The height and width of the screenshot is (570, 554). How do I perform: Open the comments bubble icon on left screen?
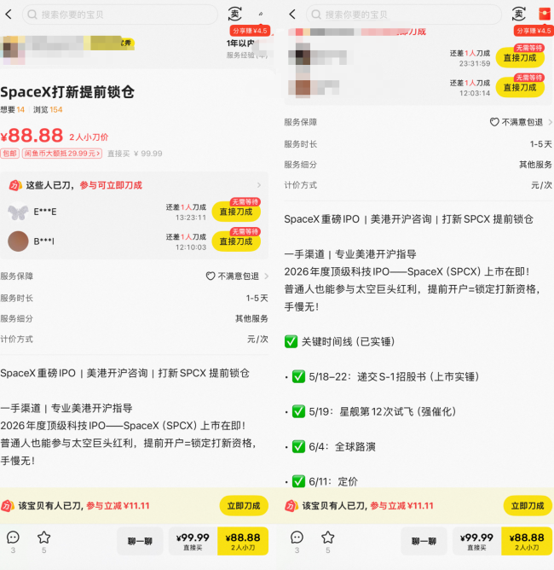click(x=13, y=538)
